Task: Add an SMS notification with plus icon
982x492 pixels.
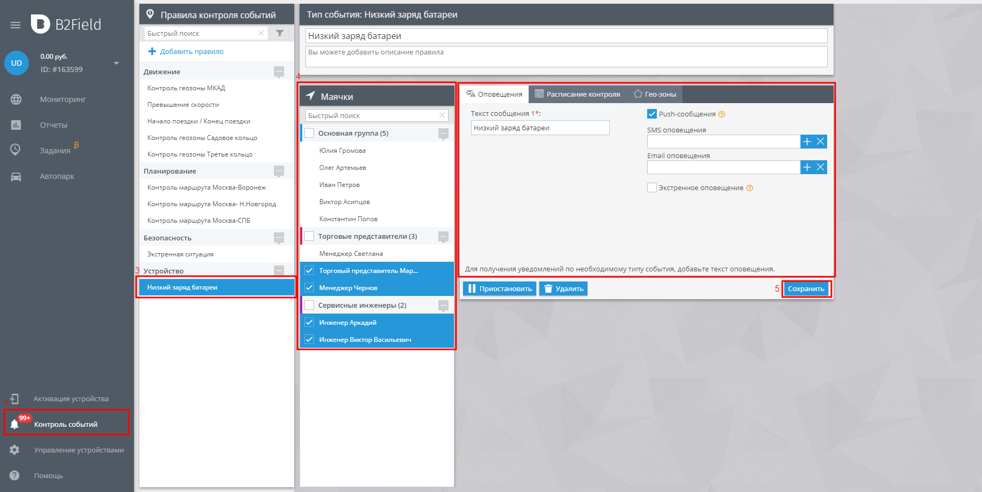Action: 807,142
